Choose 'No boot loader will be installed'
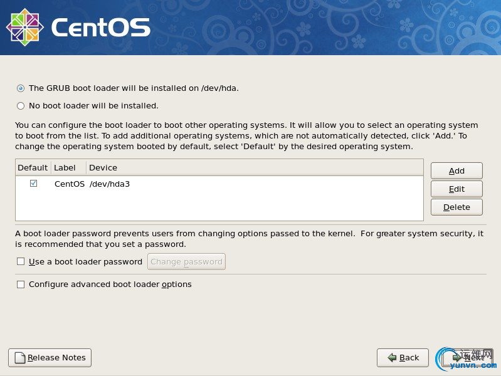The image size is (501, 376). click(21, 106)
